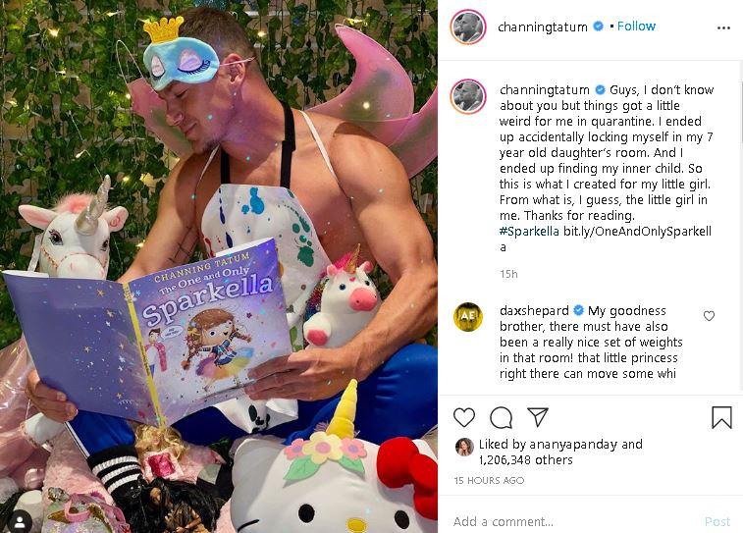Share post with paper plane icon
This screenshot has width=743, height=533.
pyautogui.click(x=538, y=417)
